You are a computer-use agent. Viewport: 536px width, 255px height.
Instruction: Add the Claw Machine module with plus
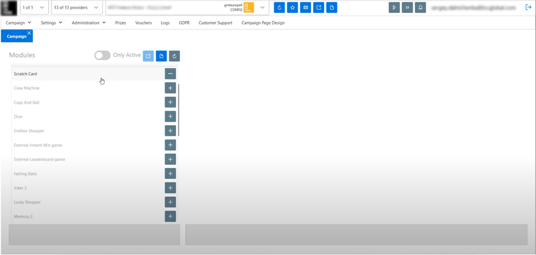coord(170,88)
